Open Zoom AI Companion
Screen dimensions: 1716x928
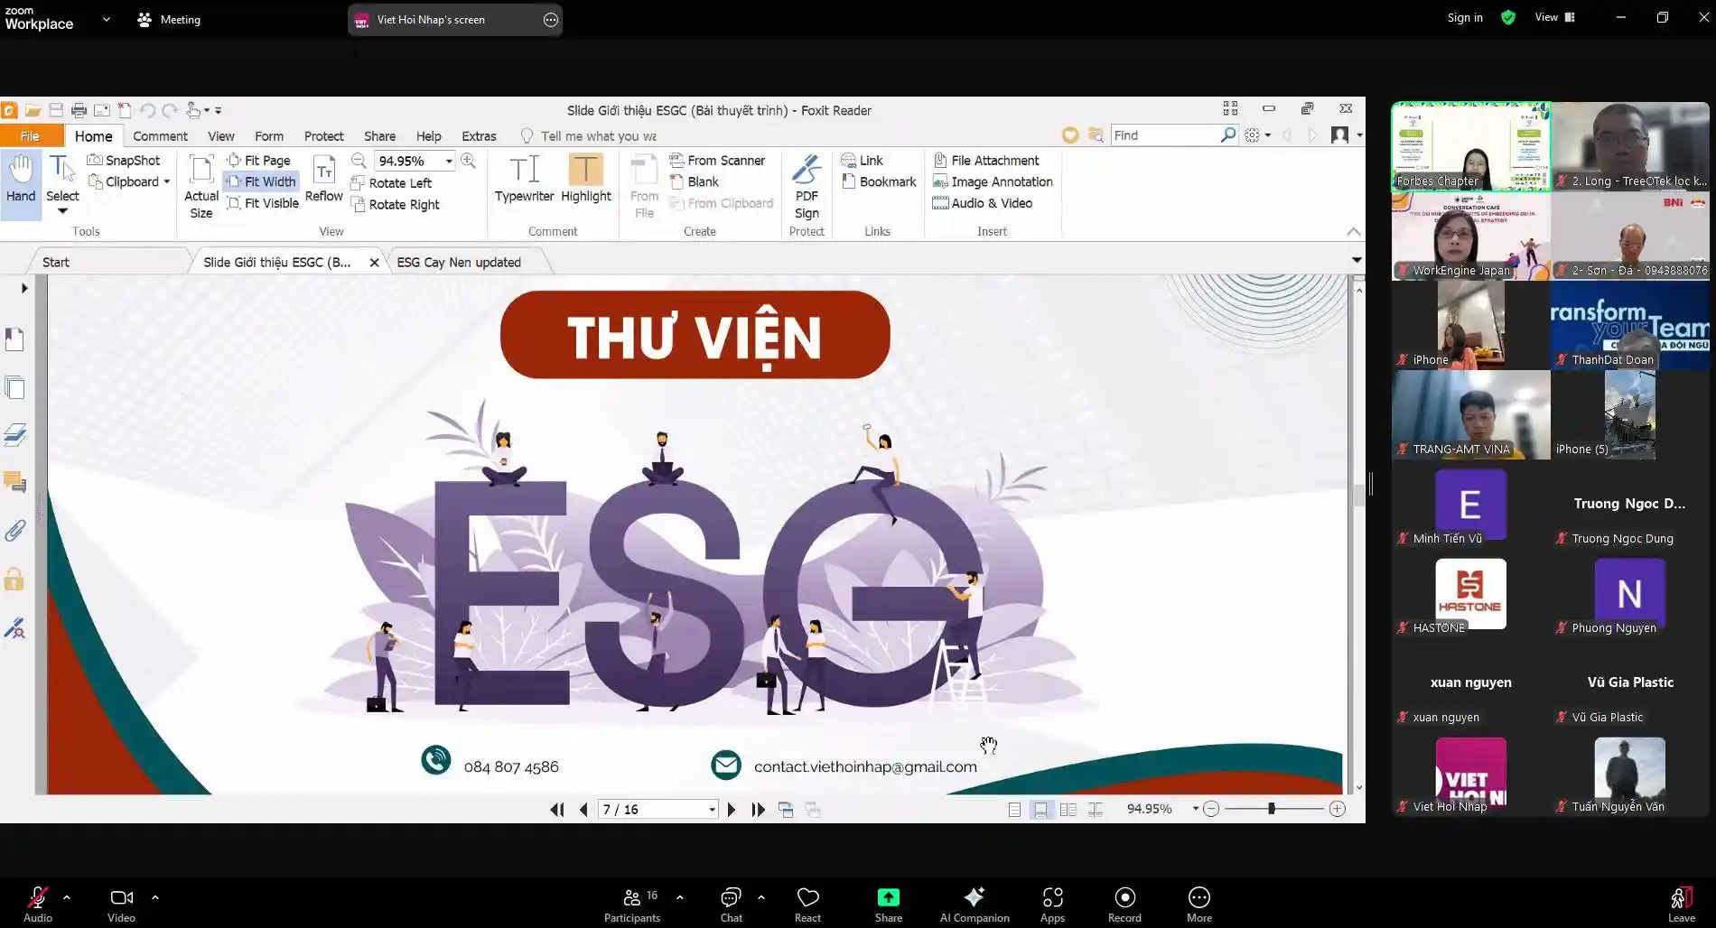click(x=974, y=904)
